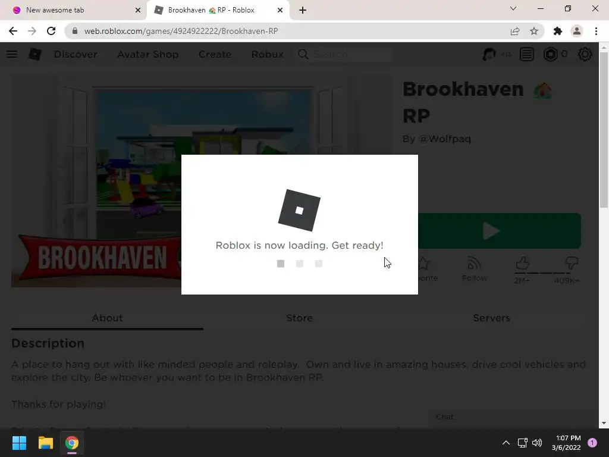
Task: Open the Chrome profile avatar
Action: [577, 31]
